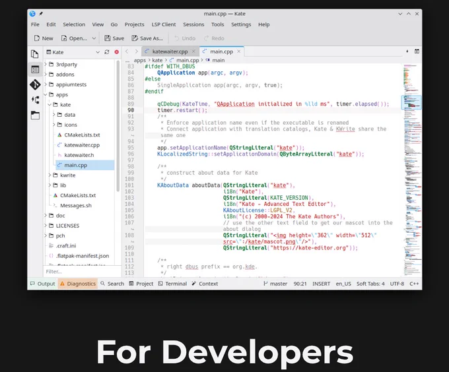Image resolution: width=449 pixels, height=372 pixels.
Task: Expand the lib folder
Action: pos(50,185)
